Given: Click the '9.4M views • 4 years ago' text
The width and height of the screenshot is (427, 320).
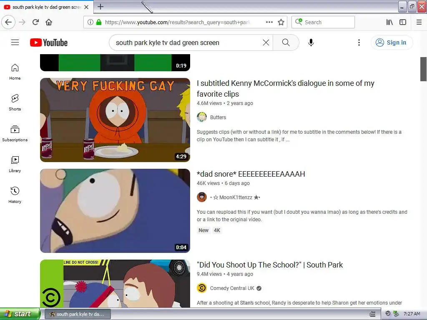Looking at the screenshot, I should pos(225,274).
